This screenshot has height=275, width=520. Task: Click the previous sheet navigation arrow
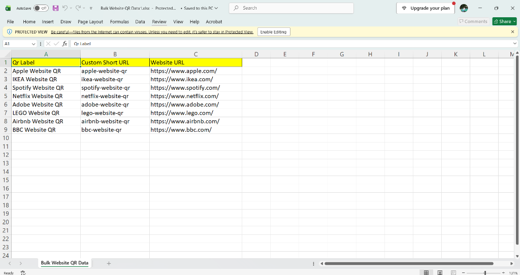coord(10,263)
